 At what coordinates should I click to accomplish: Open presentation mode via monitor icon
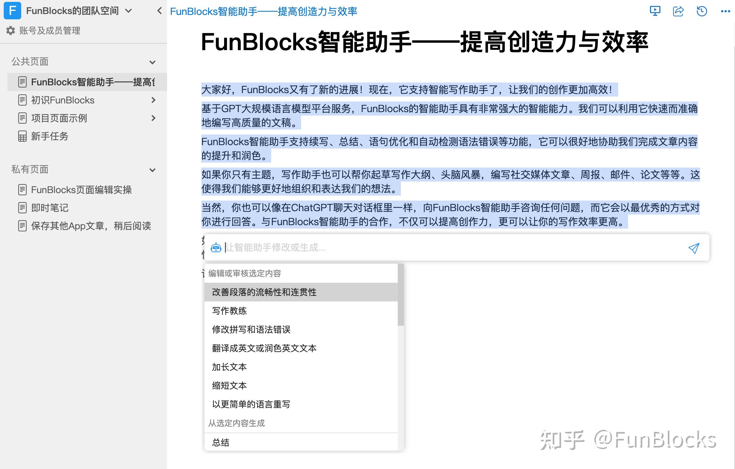(655, 11)
